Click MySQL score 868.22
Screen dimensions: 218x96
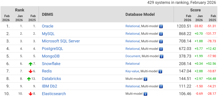(185, 34)
